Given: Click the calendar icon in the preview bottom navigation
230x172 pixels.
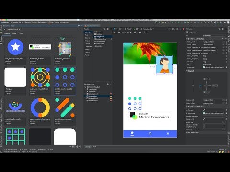Looking at the screenshot, I should [150, 134].
